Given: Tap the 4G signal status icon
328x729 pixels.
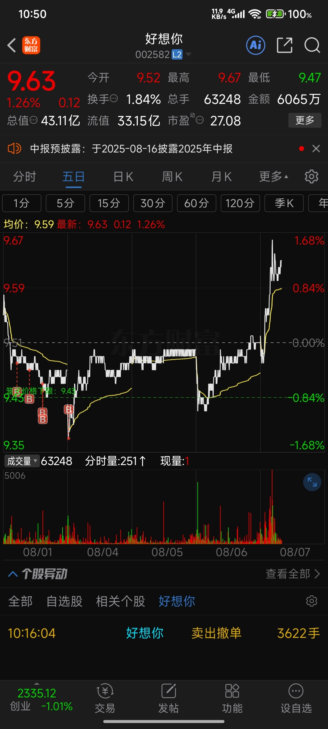Looking at the screenshot, I should pyautogui.click(x=236, y=13).
